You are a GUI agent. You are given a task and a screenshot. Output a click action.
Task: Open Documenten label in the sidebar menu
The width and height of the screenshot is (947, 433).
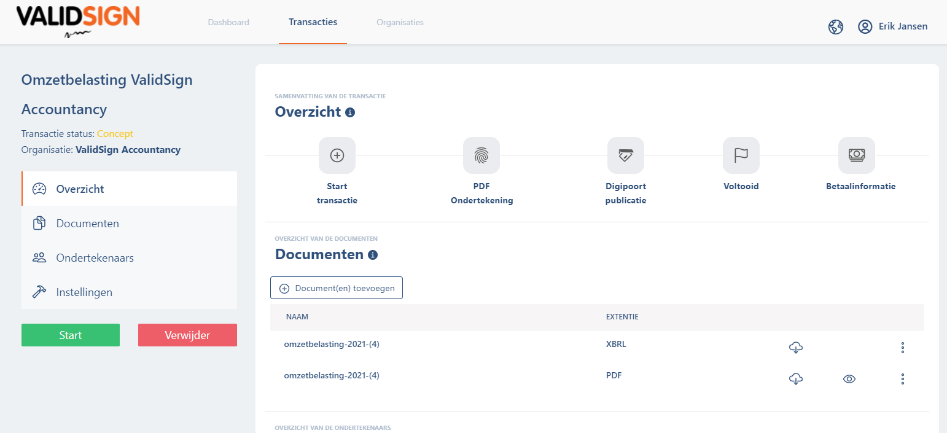(88, 224)
